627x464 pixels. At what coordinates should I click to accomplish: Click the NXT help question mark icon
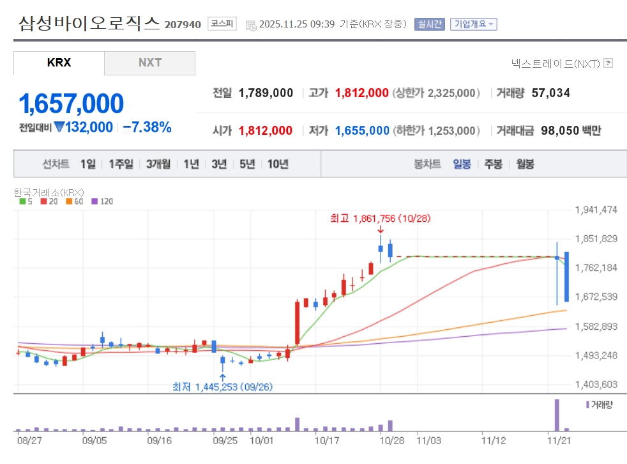point(608,63)
